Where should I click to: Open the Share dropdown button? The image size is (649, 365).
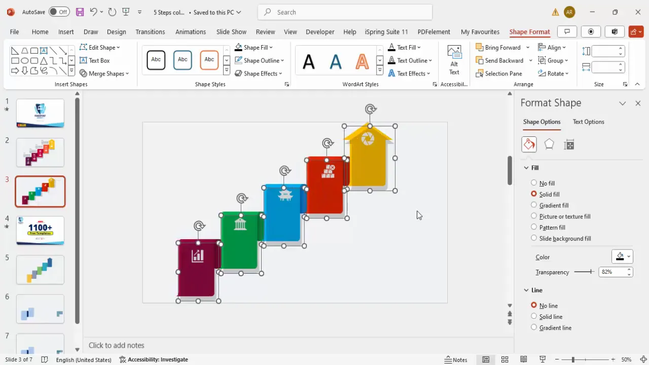636,31
